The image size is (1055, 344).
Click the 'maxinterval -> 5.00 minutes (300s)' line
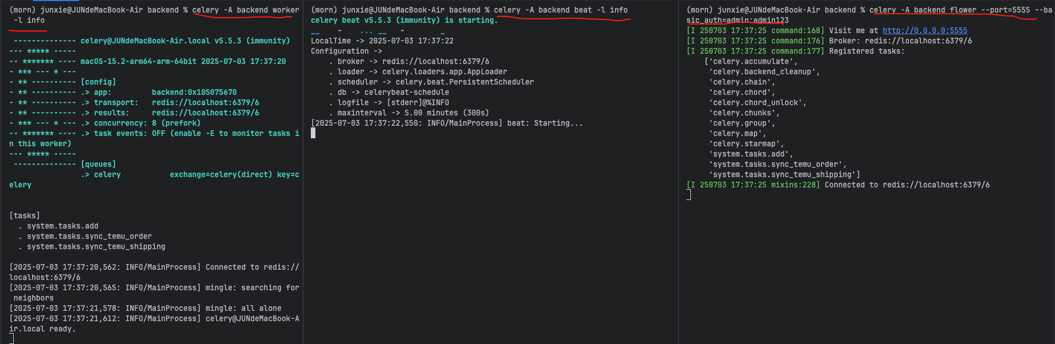[413, 113]
